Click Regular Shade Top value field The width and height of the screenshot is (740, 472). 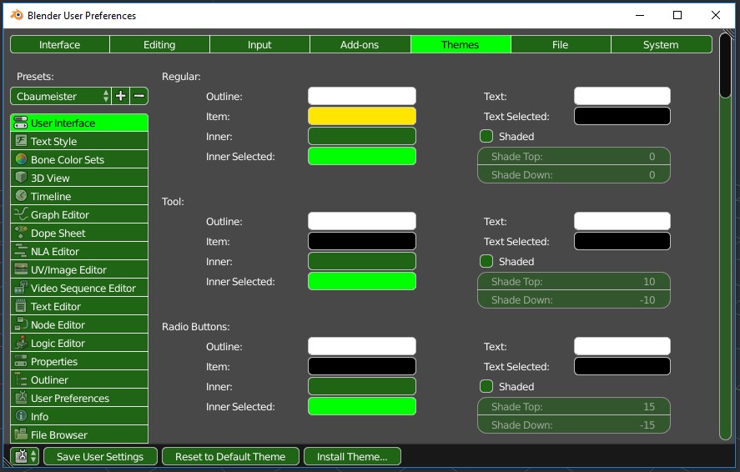(x=574, y=157)
